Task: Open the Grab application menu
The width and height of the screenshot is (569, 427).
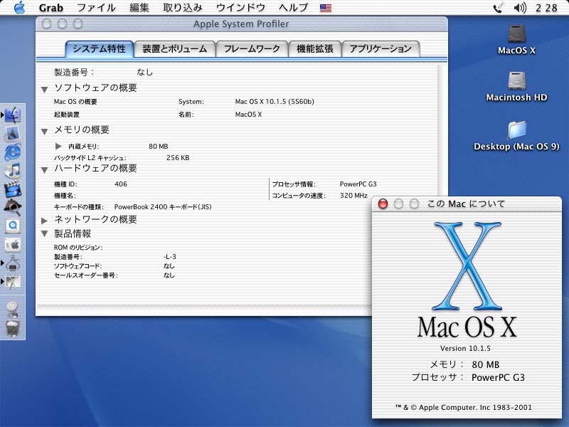Action: 50,8
